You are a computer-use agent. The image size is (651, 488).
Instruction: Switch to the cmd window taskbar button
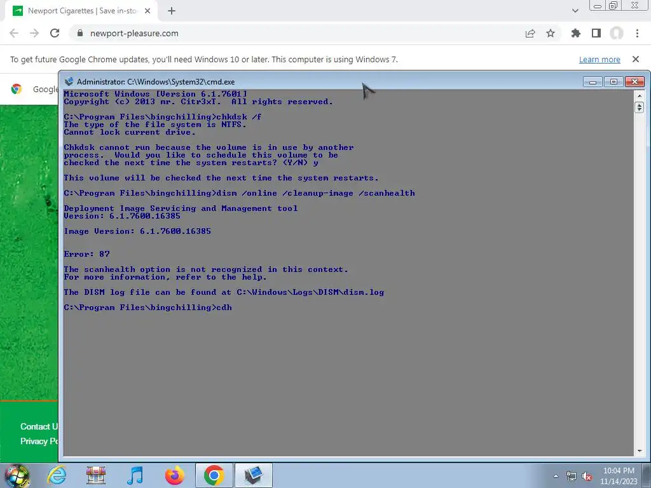[x=253, y=475]
